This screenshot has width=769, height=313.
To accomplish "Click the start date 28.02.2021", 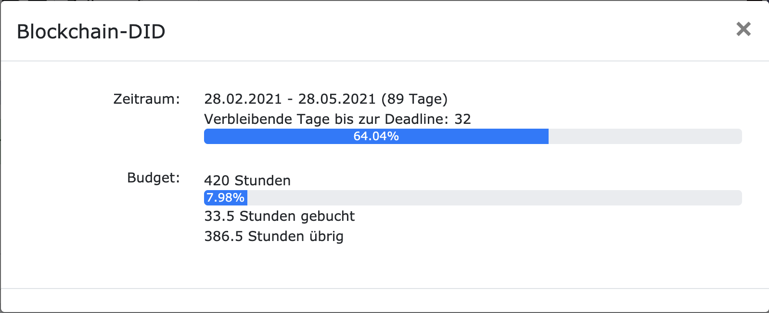I will click(243, 99).
